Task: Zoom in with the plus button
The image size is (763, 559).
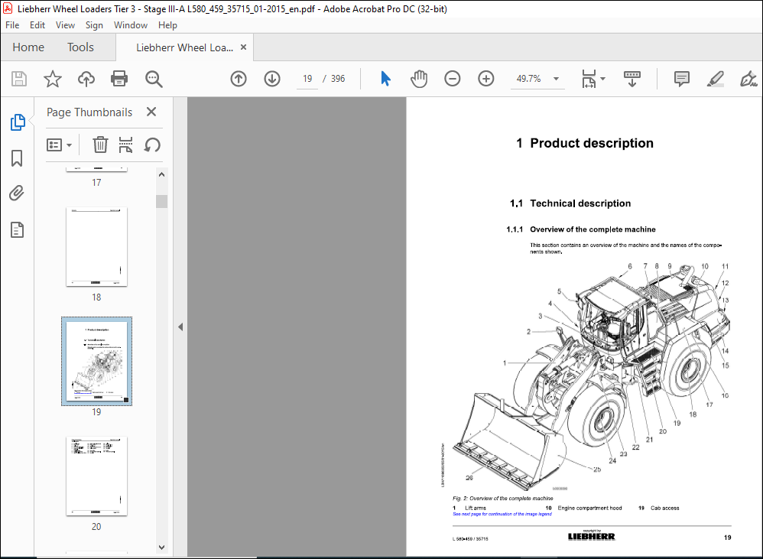Action: [x=485, y=79]
